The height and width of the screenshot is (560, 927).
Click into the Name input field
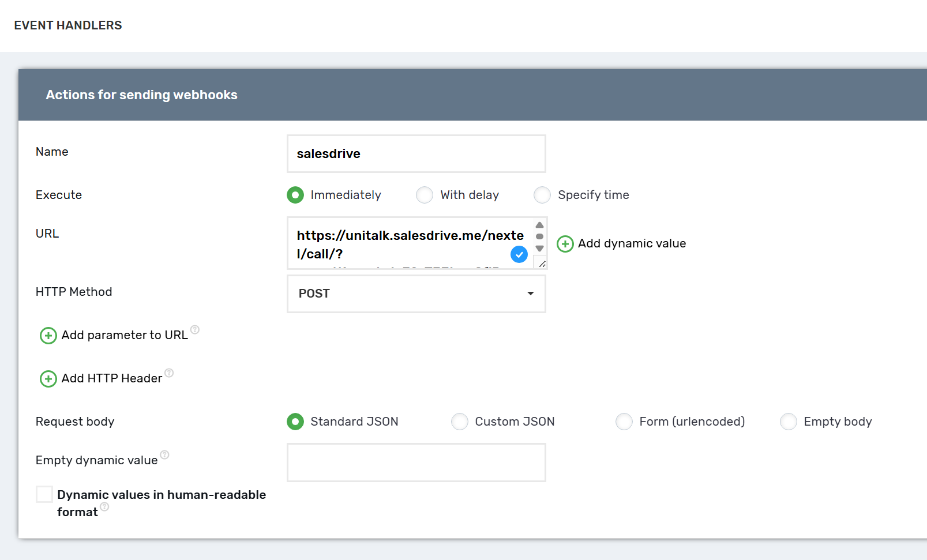[416, 154]
